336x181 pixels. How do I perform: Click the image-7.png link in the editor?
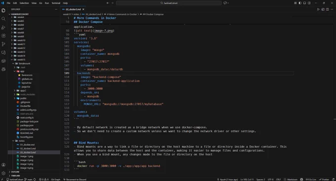coord(103,31)
